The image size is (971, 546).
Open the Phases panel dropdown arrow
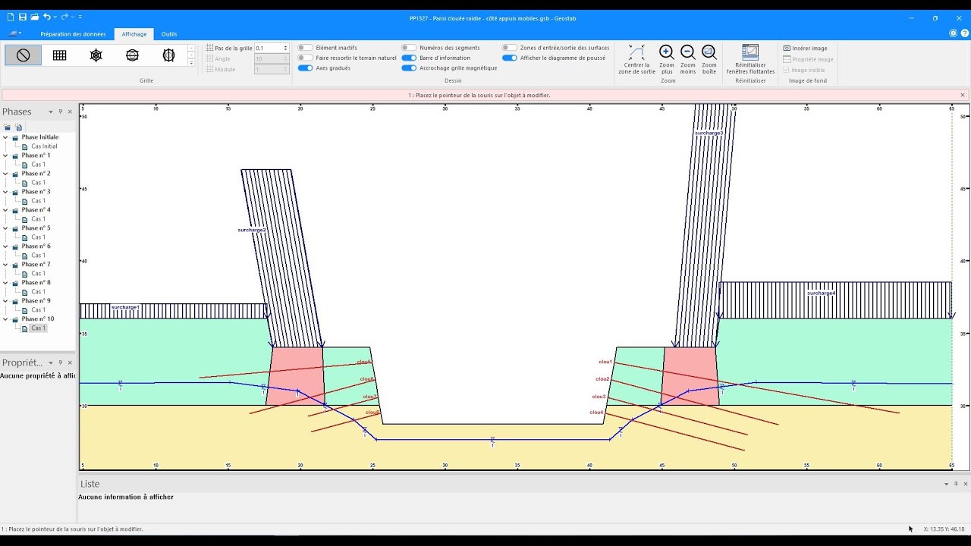tap(51, 111)
